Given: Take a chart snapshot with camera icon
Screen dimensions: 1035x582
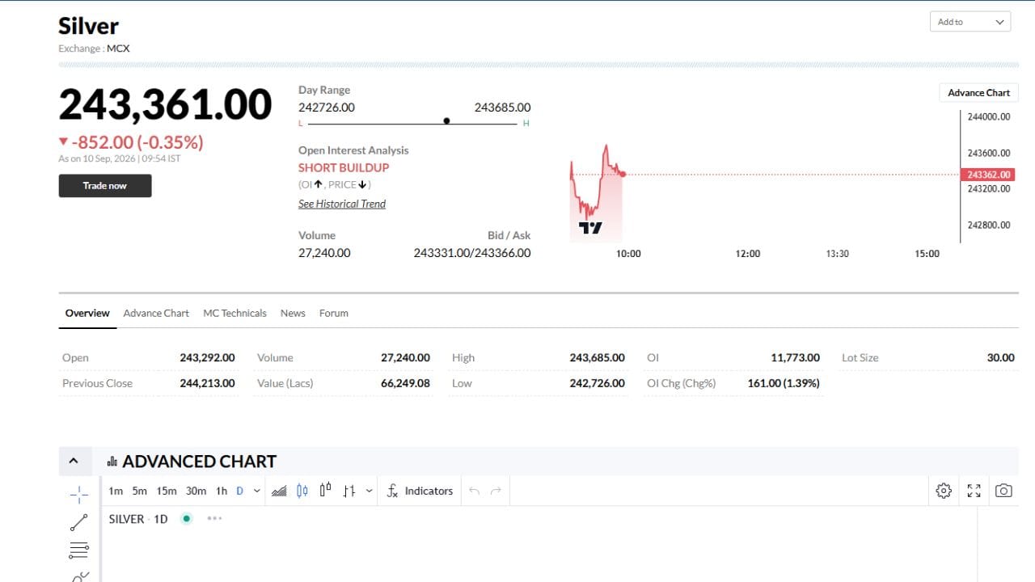Looking at the screenshot, I should tap(1003, 491).
